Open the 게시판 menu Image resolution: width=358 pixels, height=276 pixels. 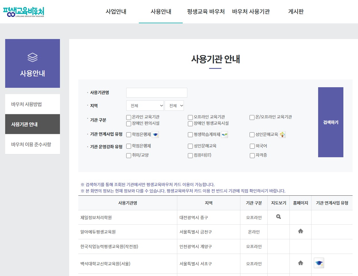point(296,12)
